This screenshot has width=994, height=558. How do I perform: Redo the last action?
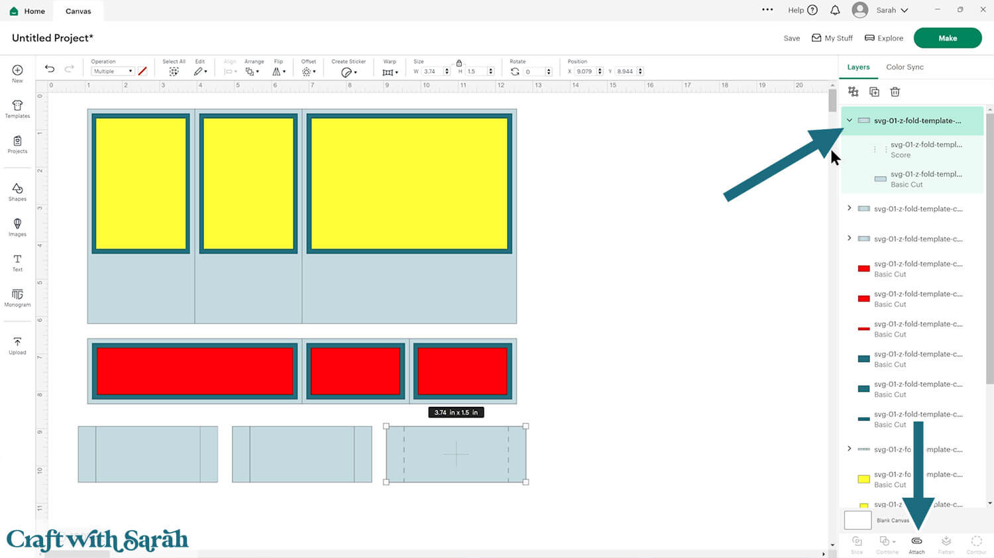coord(69,69)
